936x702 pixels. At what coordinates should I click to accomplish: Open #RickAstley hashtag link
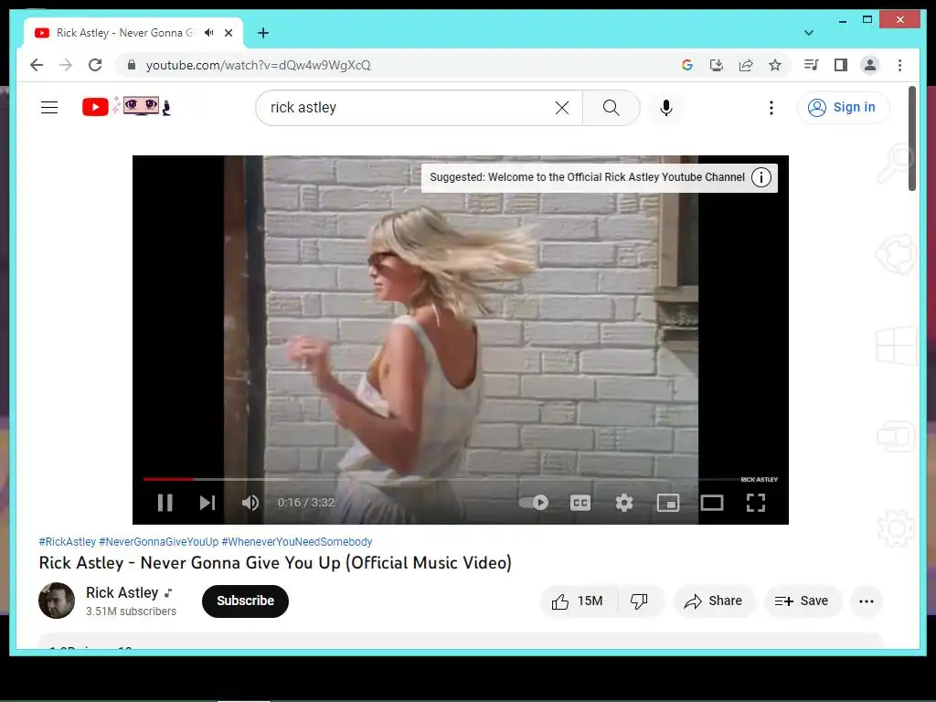click(67, 542)
